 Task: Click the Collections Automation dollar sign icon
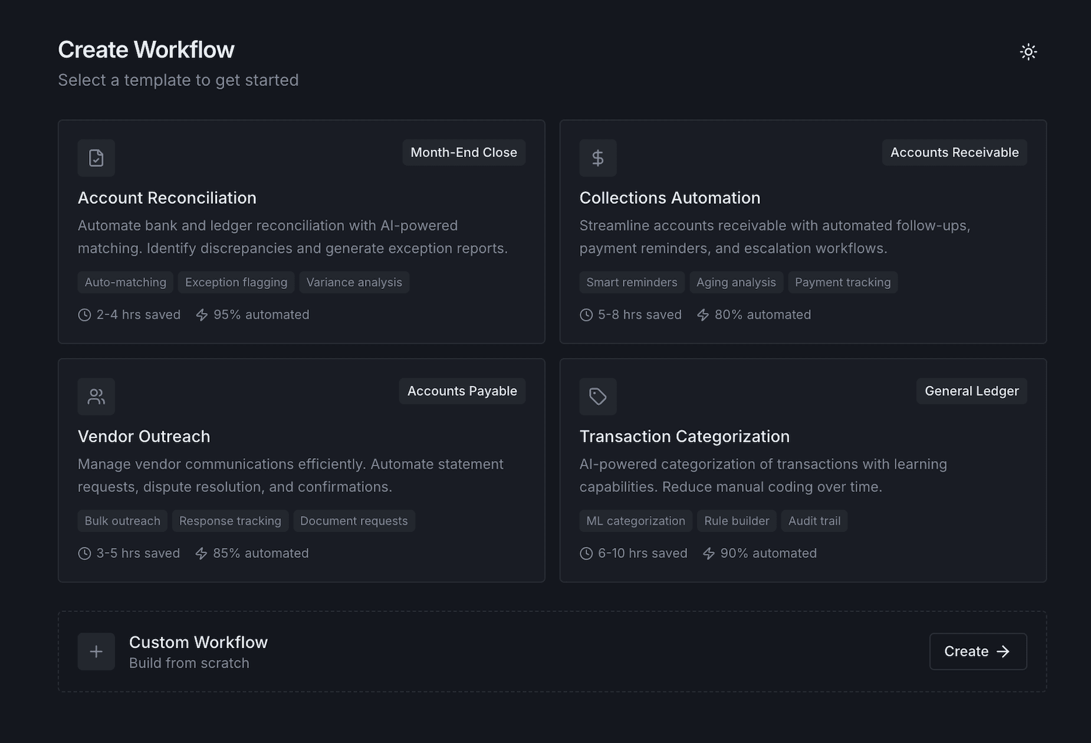[597, 158]
